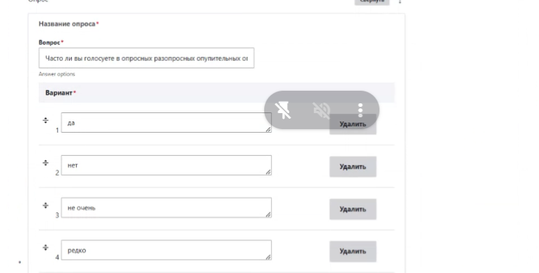Click the resize grip of 'редко' textarea
The width and height of the screenshot is (539, 273).
(268, 257)
